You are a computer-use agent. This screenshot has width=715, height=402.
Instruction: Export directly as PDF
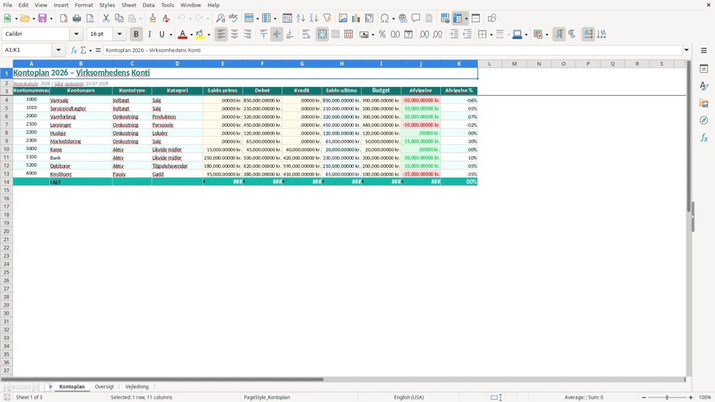64,18
